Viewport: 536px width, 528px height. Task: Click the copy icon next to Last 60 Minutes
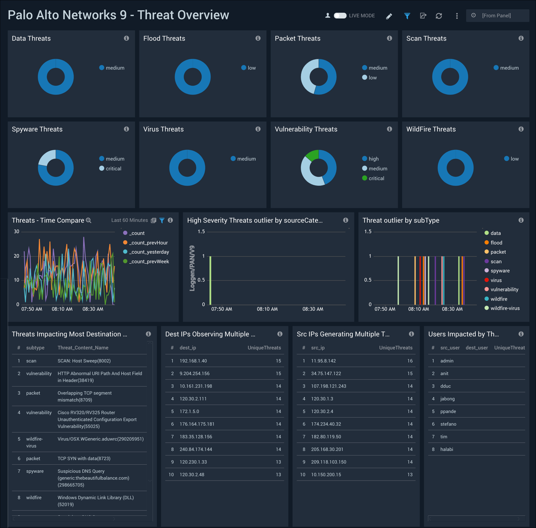153,220
